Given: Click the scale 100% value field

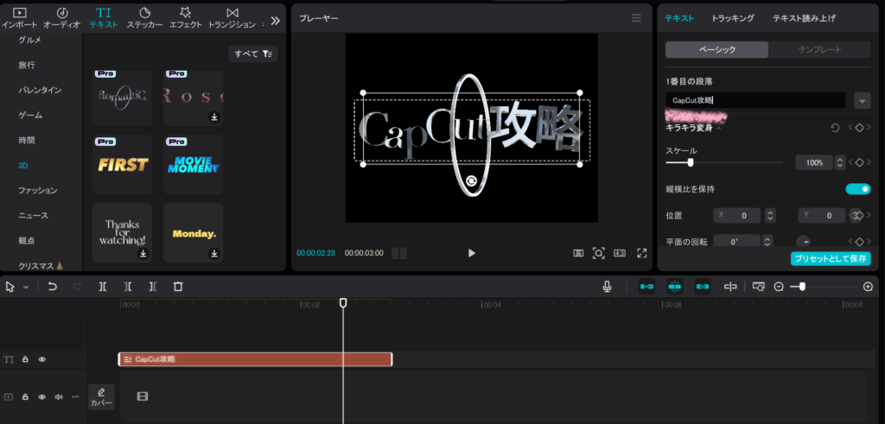Looking at the screenshot, I should point(814,162).
